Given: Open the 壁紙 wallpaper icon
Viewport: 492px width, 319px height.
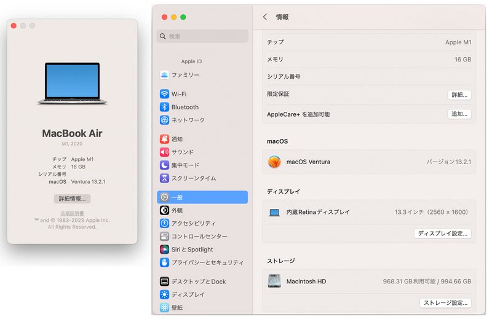Looking at the screenshot, I should (164, 307).
